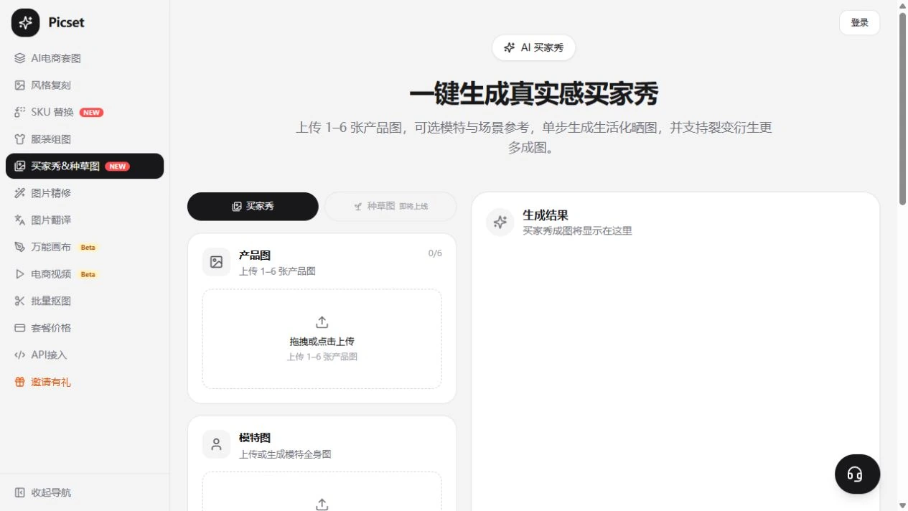Click the 登录 button
The width and height of the screenshot is (908, 511).
859,22
